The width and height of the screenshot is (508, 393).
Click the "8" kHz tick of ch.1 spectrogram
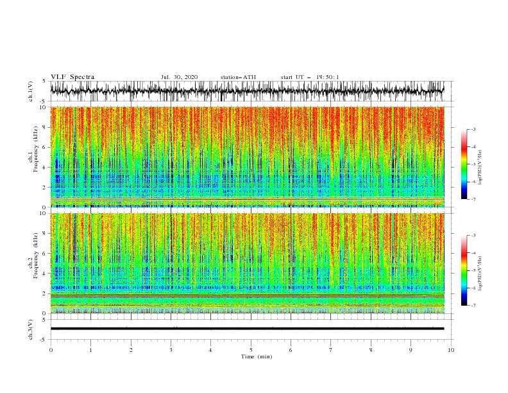click(45, 127)
